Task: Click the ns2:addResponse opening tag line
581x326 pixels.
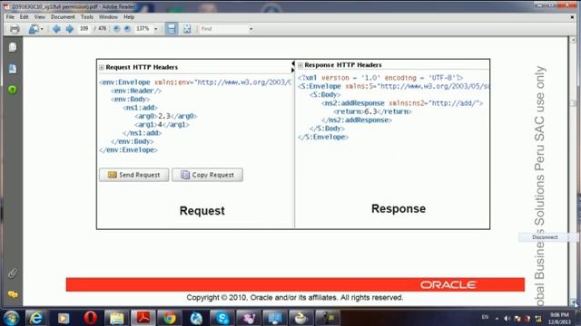Action: [402, 103]
